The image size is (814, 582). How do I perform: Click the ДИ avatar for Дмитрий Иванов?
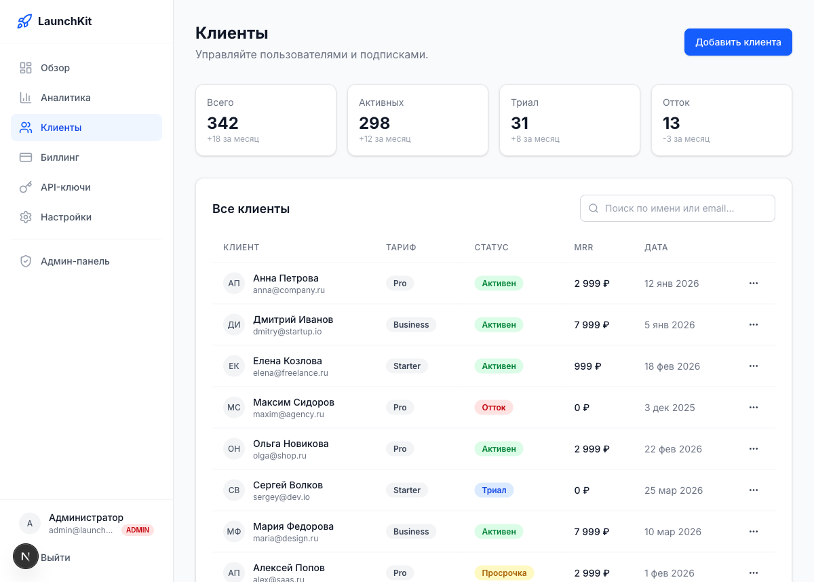click(234, 325)
